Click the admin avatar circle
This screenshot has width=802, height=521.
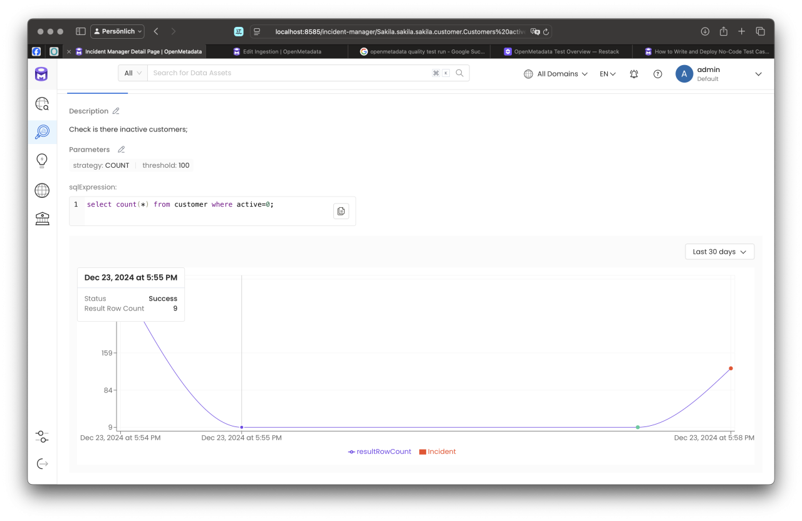pos(684,74)
